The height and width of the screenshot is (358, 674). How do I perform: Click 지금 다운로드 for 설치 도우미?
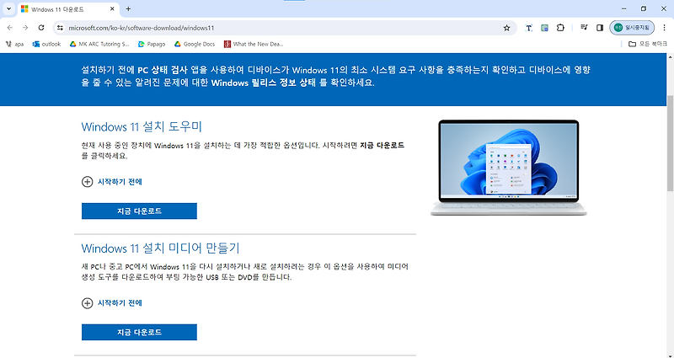point(139,211)
